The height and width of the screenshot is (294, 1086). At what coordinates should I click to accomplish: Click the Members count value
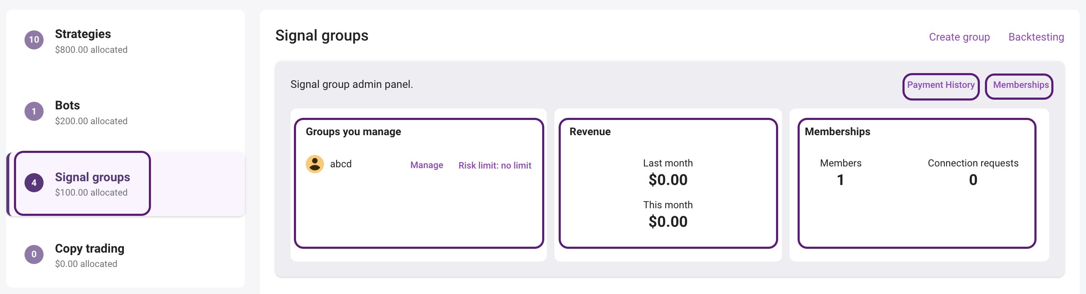pyautogui.click(x=840, y=180)
